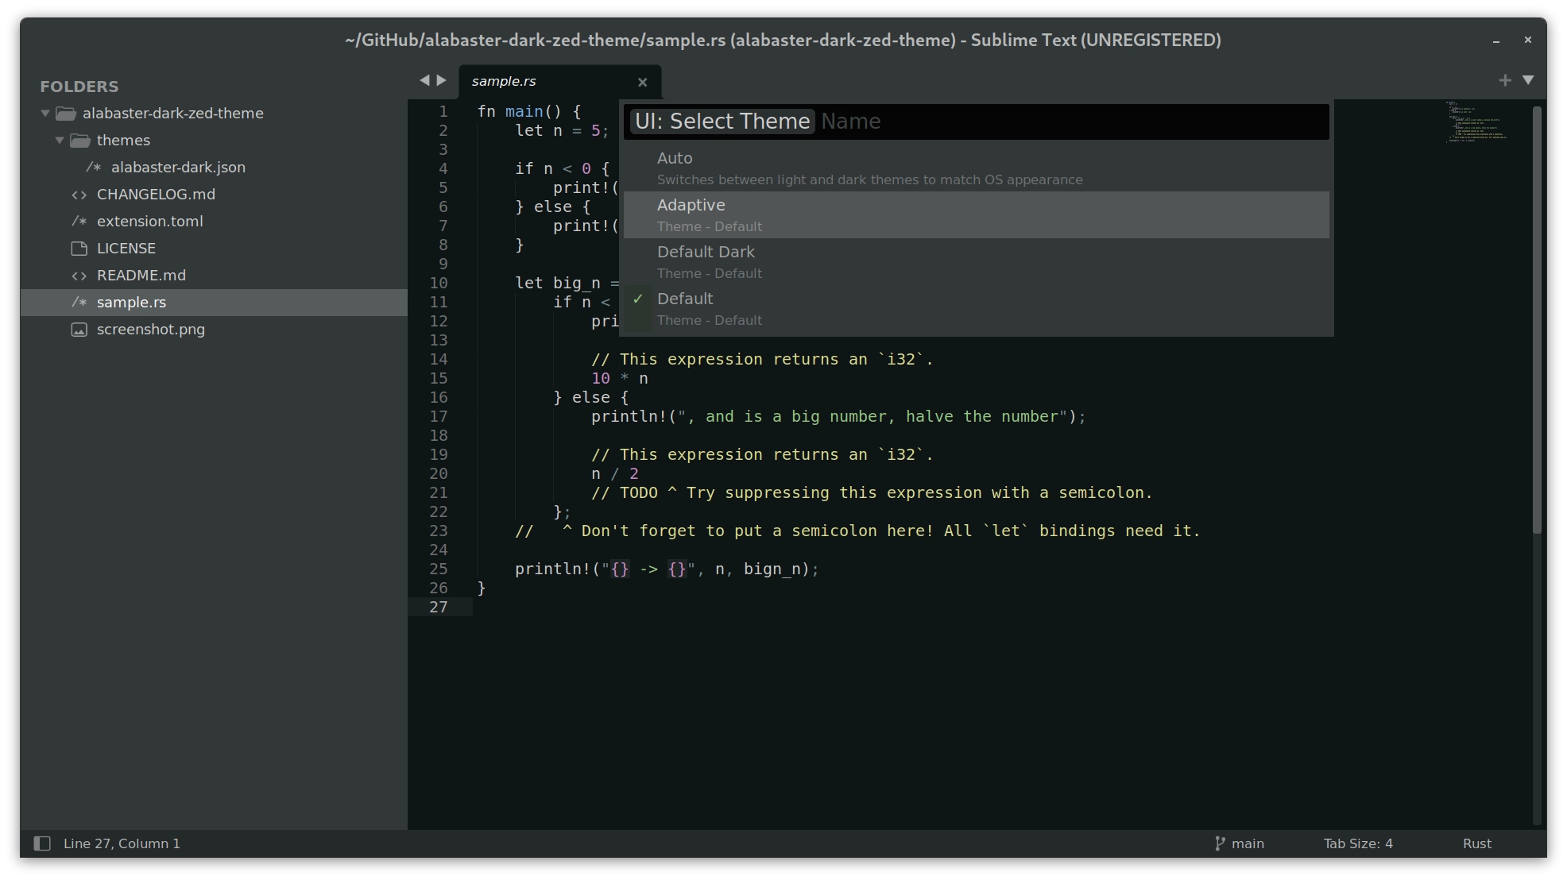Click the back navigation arrow above the editor
Viewport: 1567px width, 880px height.
424,79
